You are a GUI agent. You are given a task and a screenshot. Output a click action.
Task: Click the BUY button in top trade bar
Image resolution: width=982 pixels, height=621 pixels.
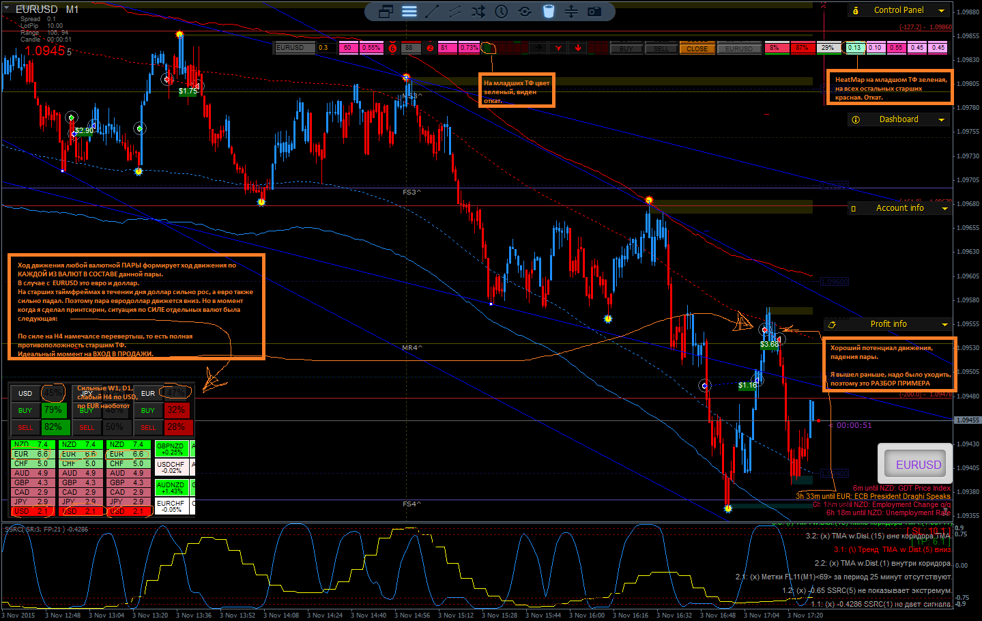point(626,48)
